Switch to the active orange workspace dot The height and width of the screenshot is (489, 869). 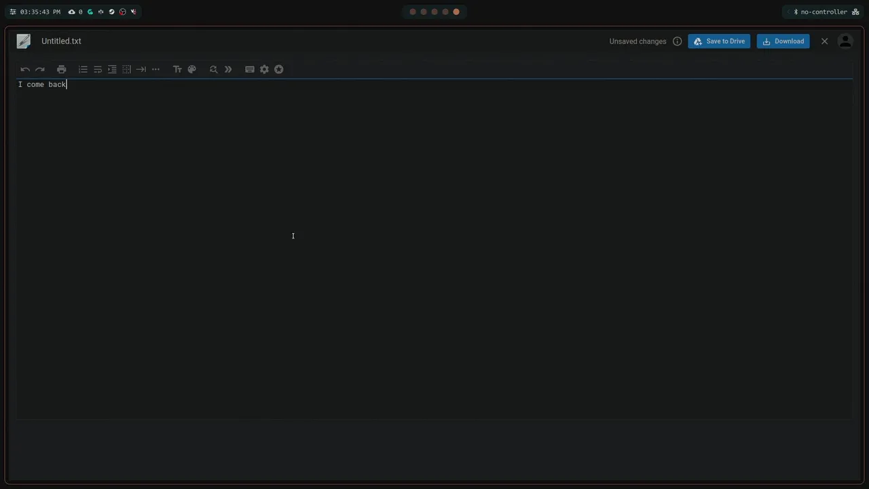click(x=456, y=12)
